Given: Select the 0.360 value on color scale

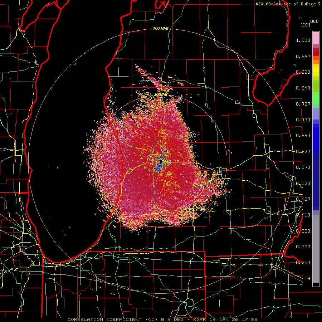Looking at the screenshot, I should coord(303,231).
